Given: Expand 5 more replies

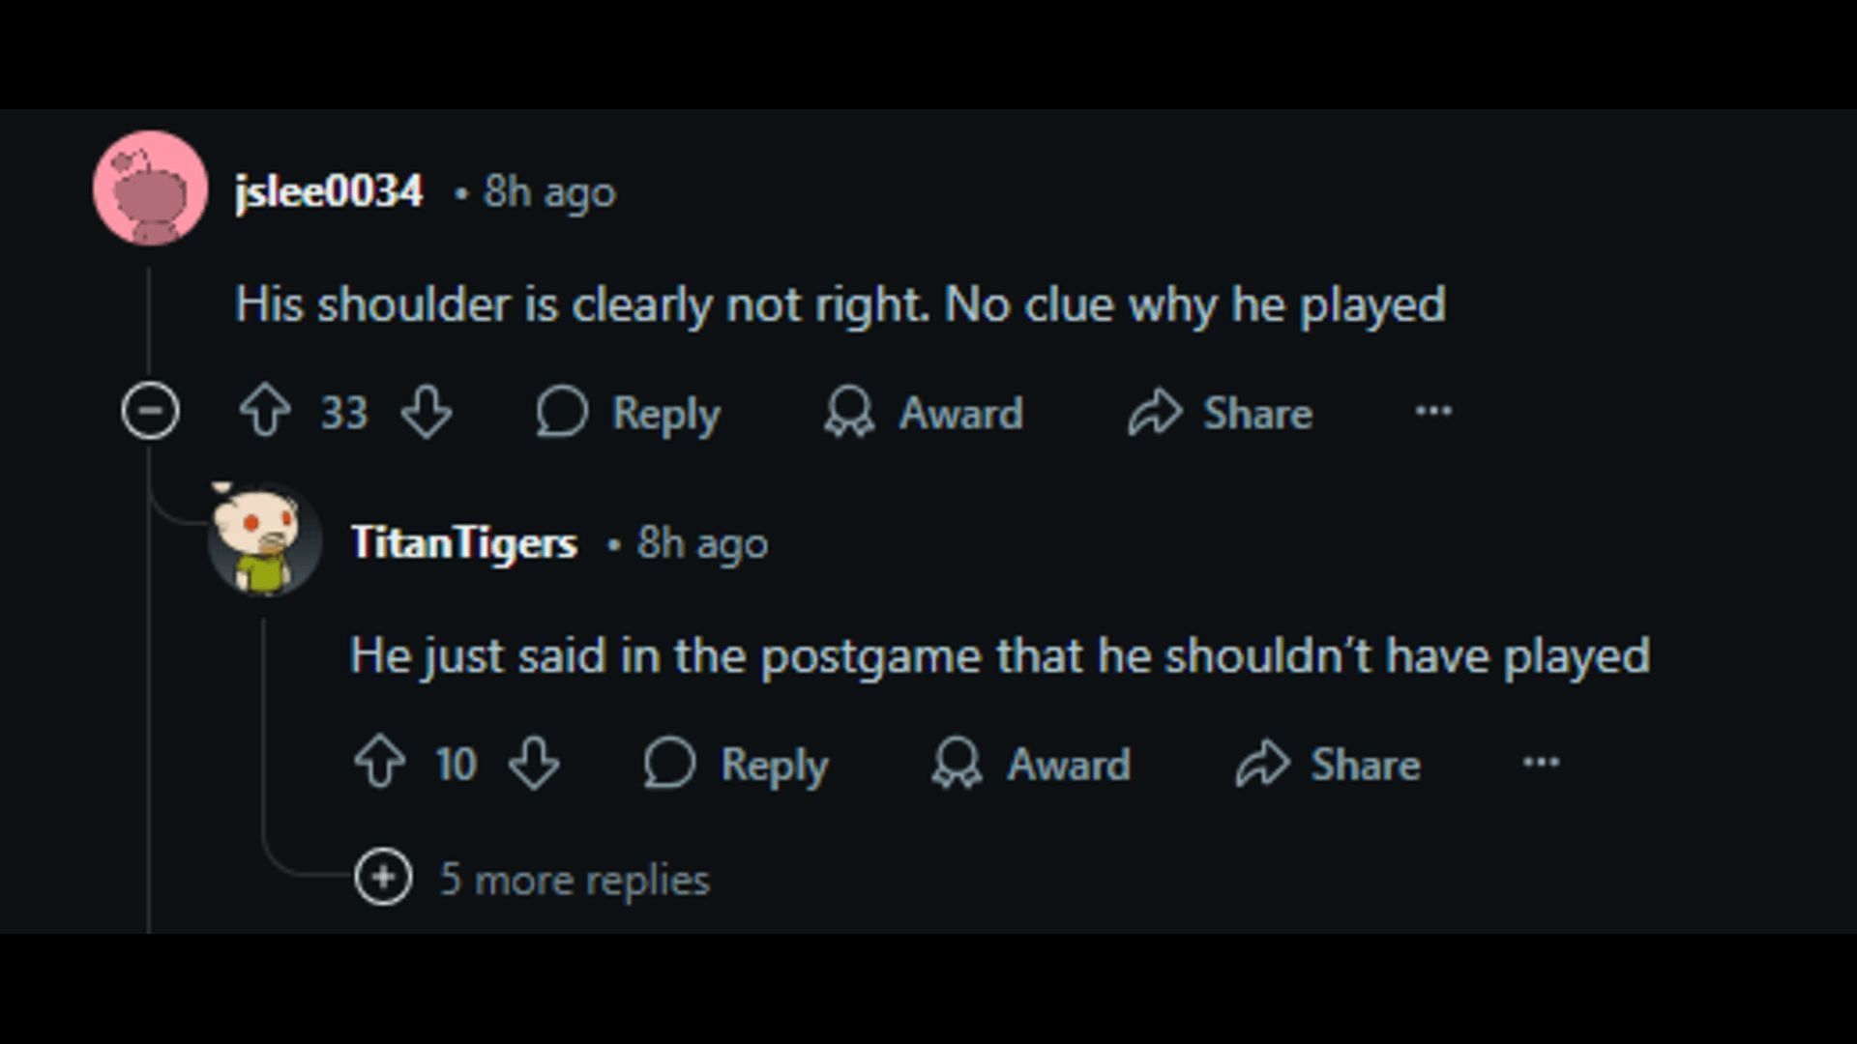Looking at the screenshot, I should (x=384, y=878).
